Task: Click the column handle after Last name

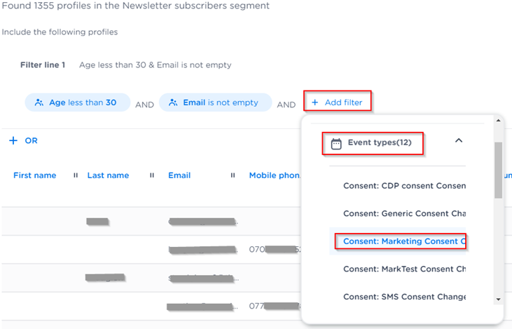Action: point(151,175)
